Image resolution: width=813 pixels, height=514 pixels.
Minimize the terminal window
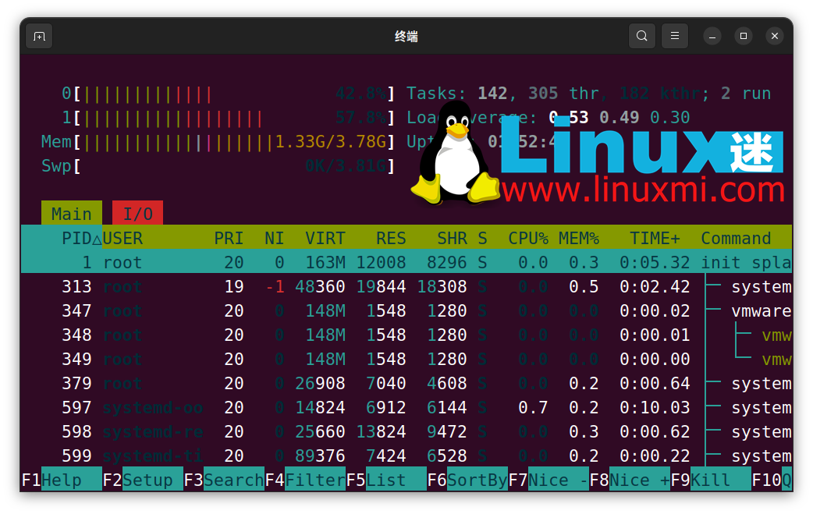pos(712,37)
